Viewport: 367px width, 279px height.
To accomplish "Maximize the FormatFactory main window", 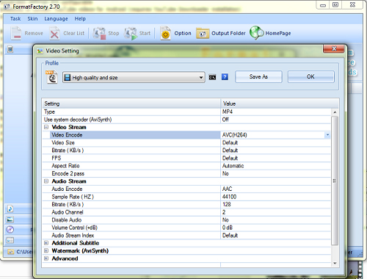I will point(335,5).
